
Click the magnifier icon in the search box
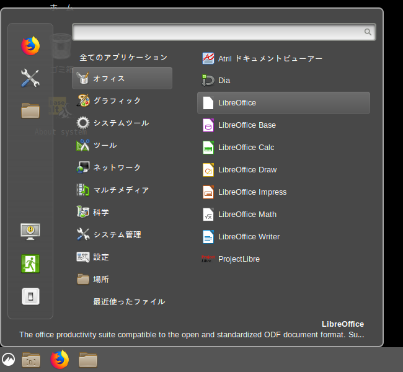(x=368, y=32)
